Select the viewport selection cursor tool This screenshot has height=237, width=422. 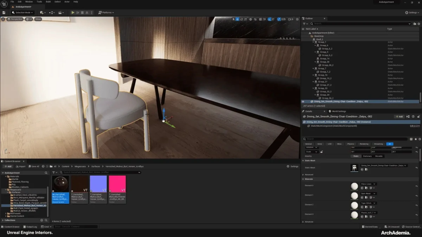(233, 19)
